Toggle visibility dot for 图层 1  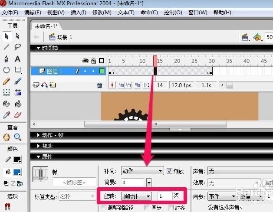tap(85, 71)
